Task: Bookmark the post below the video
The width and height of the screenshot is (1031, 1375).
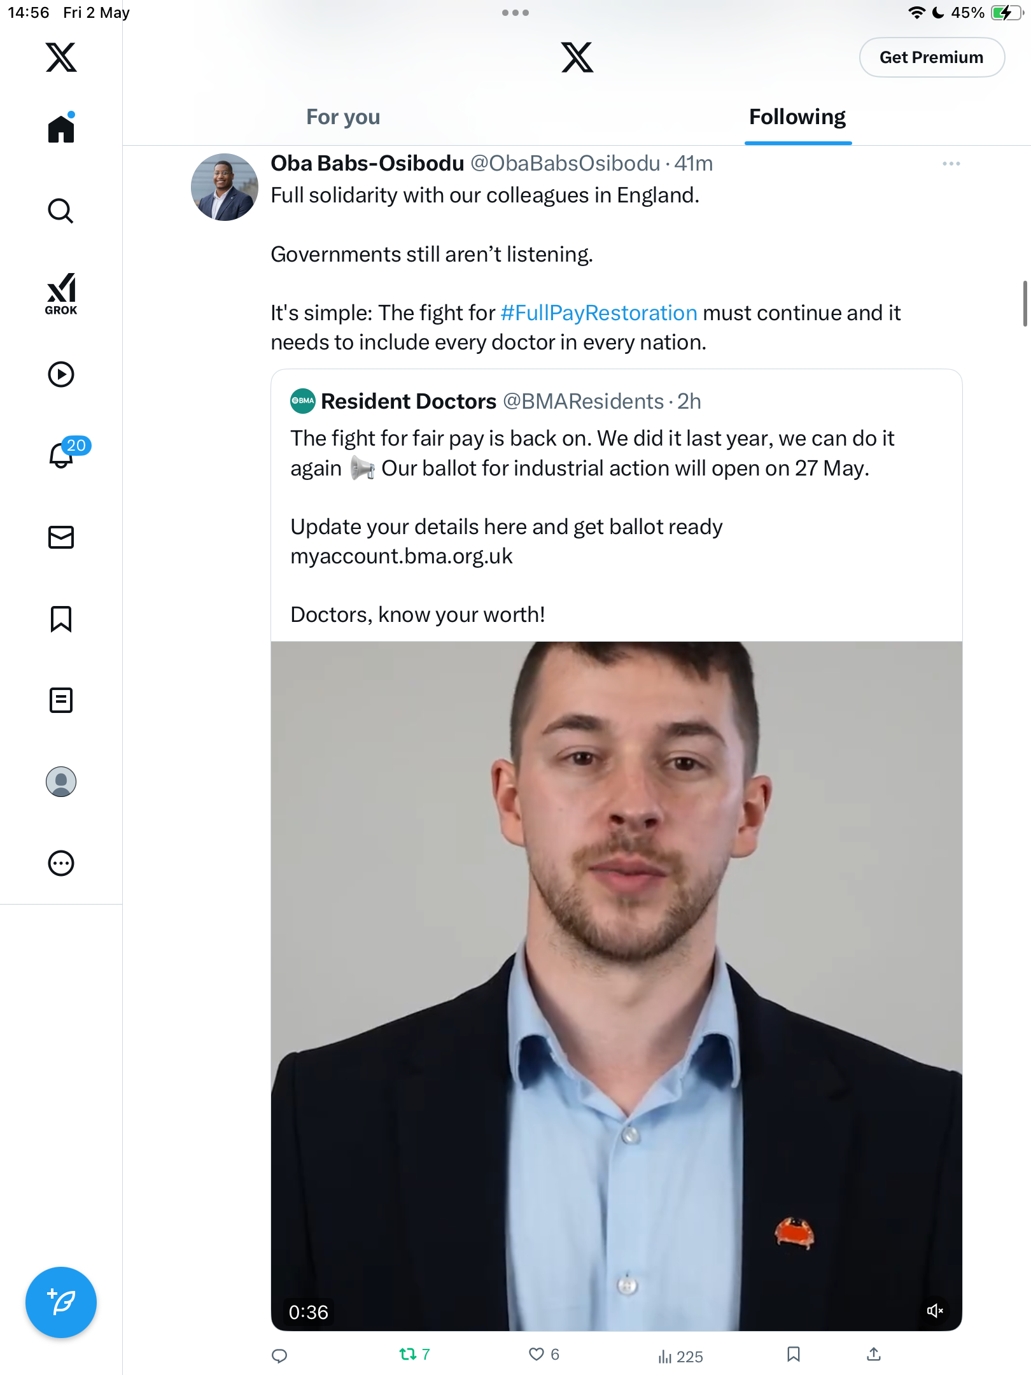Action: (x=794, y=1355)
